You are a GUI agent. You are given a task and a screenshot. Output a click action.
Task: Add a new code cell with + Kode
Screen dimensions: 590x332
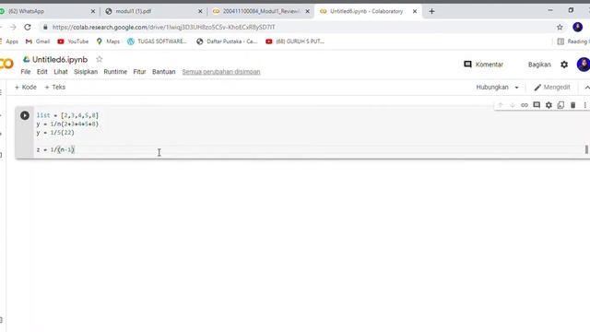(x=26, y=88)
